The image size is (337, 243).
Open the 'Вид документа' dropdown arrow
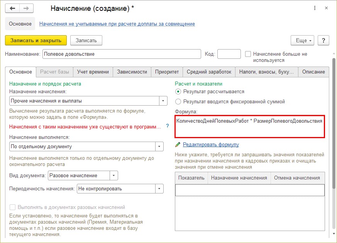[x=114, y=176]
